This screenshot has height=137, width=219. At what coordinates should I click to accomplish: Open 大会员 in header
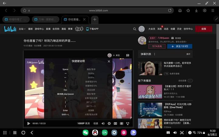click(152, 29)
